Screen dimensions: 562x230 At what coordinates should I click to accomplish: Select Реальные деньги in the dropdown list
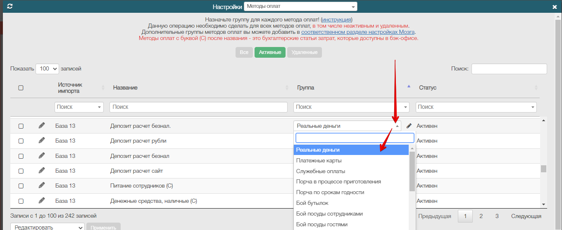tap(351, 150)
